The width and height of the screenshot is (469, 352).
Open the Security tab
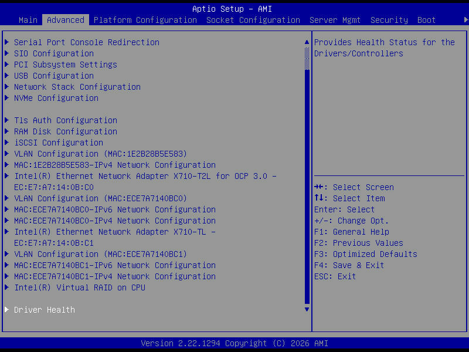click(x=389, y=20)
